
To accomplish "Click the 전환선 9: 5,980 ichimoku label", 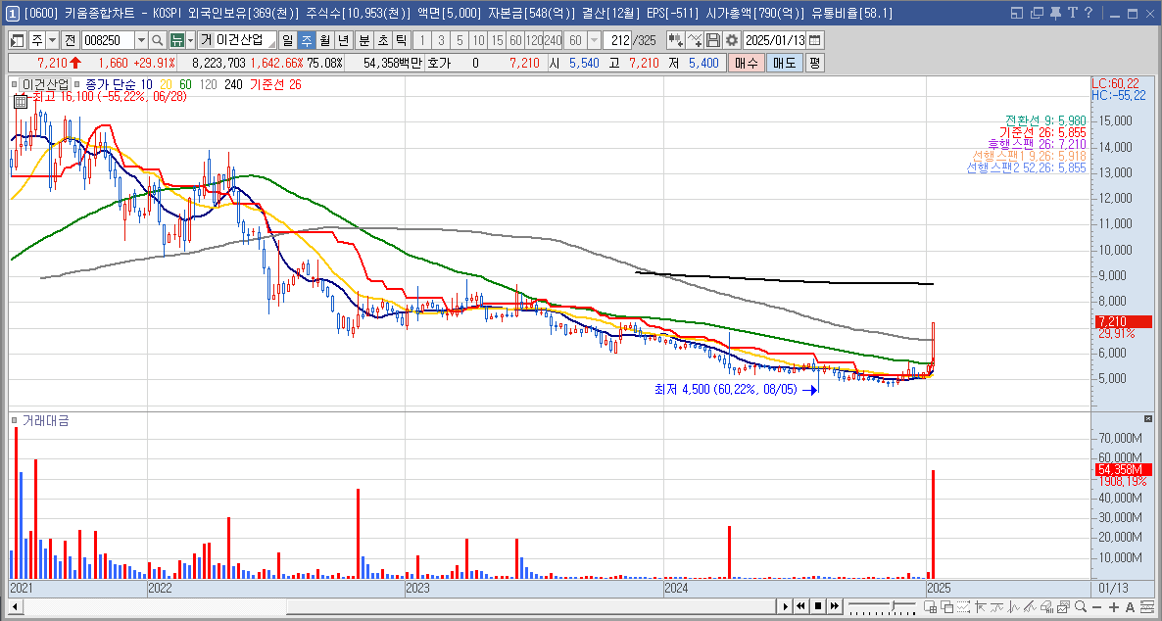I will pos(1045,120).
